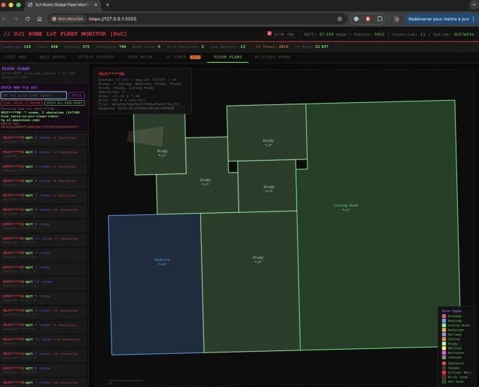Open a new browser tab
The image size is (479, 387).
tap(107, 4)
